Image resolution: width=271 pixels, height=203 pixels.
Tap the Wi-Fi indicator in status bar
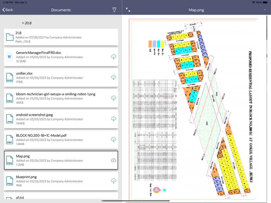point(254,2)
